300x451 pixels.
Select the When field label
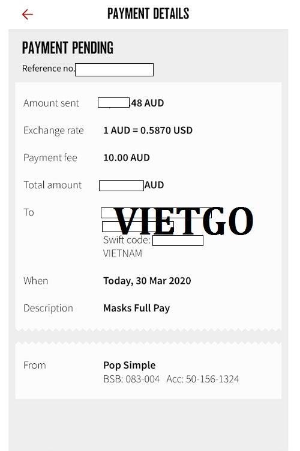36,281
